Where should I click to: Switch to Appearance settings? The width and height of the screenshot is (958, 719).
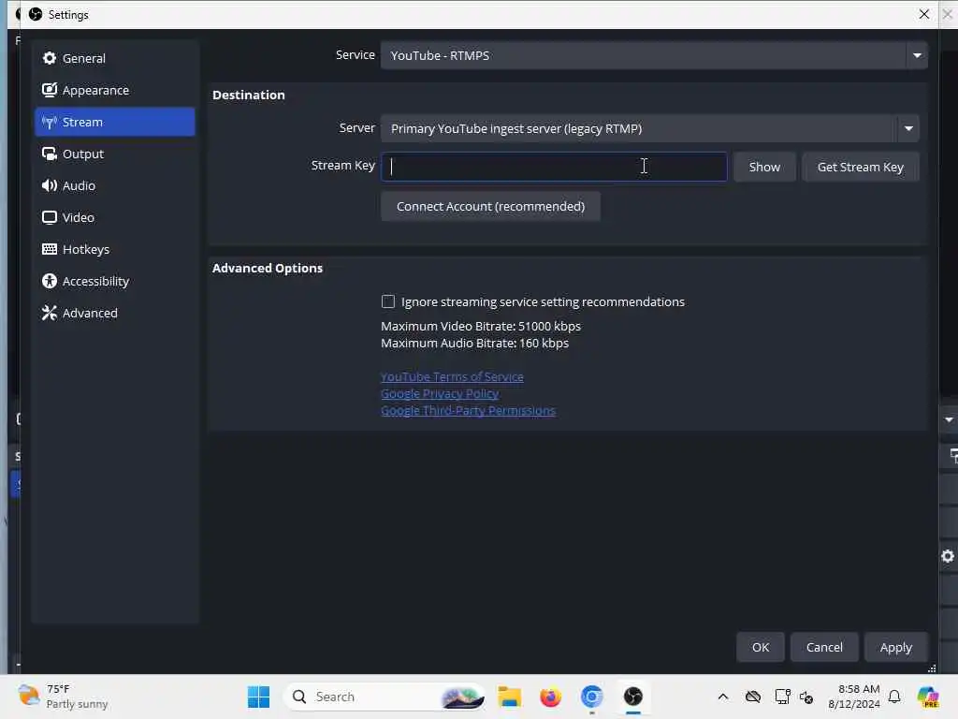pos(115,90)
